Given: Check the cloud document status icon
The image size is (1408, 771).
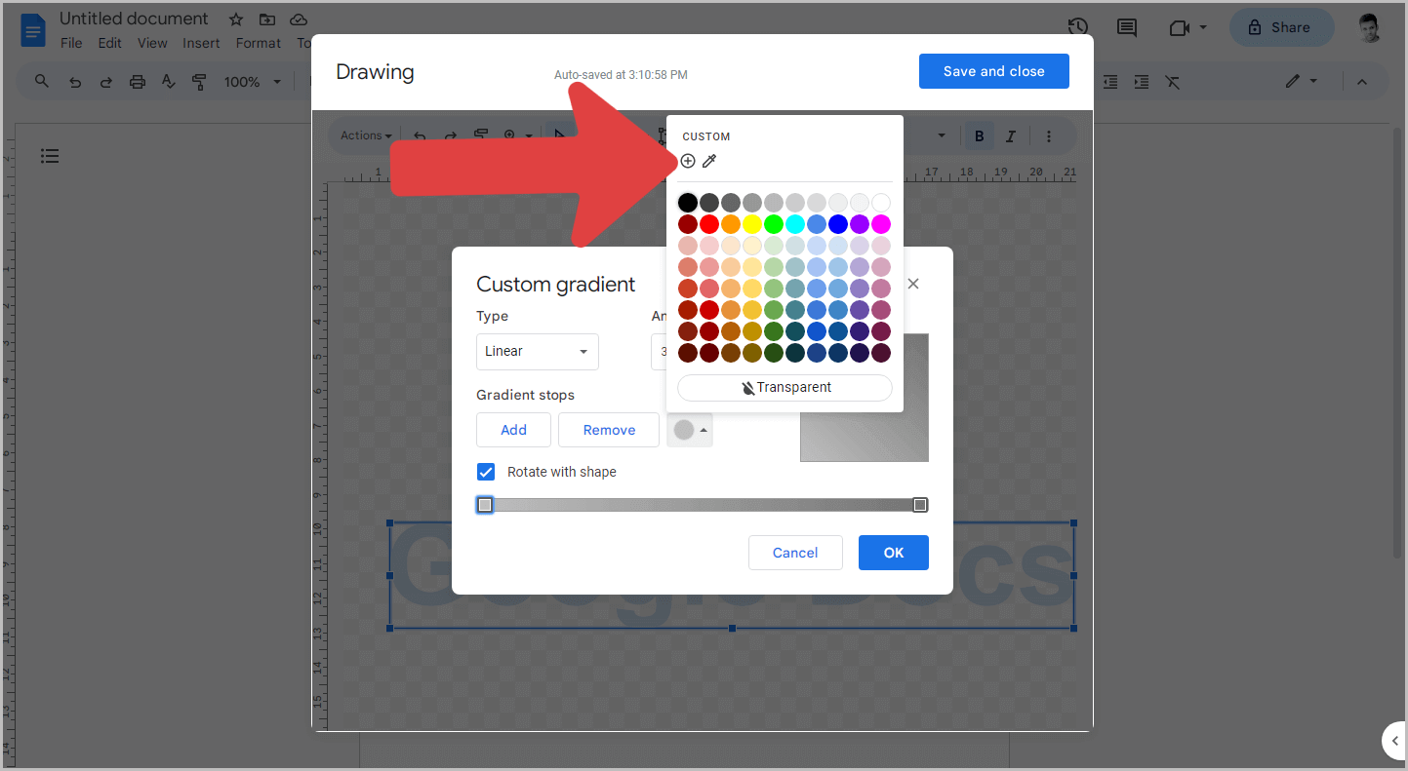Looking at the screenshot, I should [299, 19].
